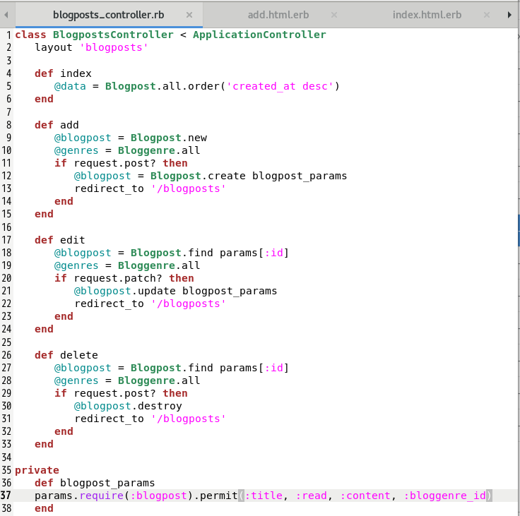
Task: Click the 'end' keyword on line 6
Action: coord(44,99)
